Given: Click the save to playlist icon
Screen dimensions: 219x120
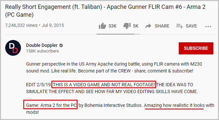Looking at the screenshot, I should (179, 26).
